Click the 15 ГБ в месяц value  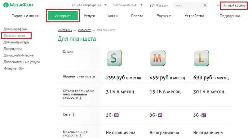pyautogui.click(x=165, y=91)
